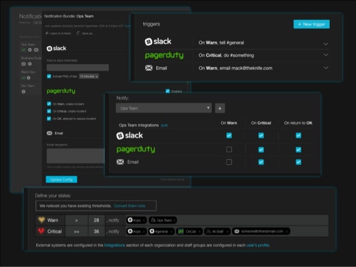356x267 pixels.
Task: Toggle On OK, attempt to resolve incident checkbox
Action: [49, 118]
